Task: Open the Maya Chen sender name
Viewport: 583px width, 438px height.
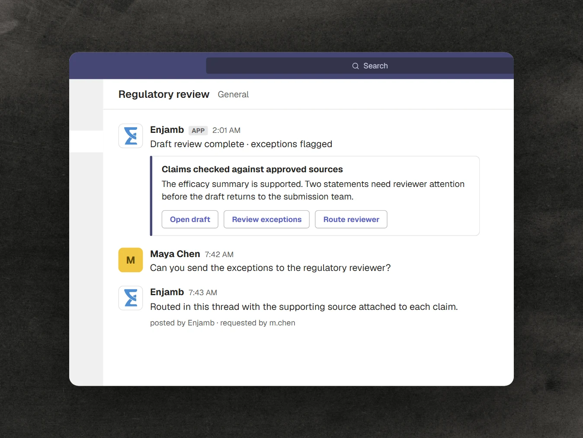Action: click(x=175, y=254)
